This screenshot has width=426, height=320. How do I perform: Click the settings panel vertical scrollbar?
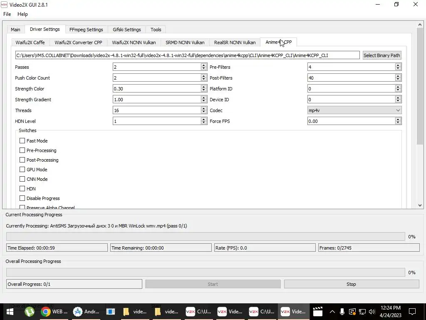[420, 87]
